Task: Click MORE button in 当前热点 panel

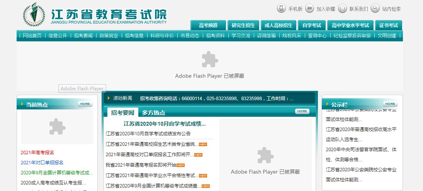Action: point(85,104)
